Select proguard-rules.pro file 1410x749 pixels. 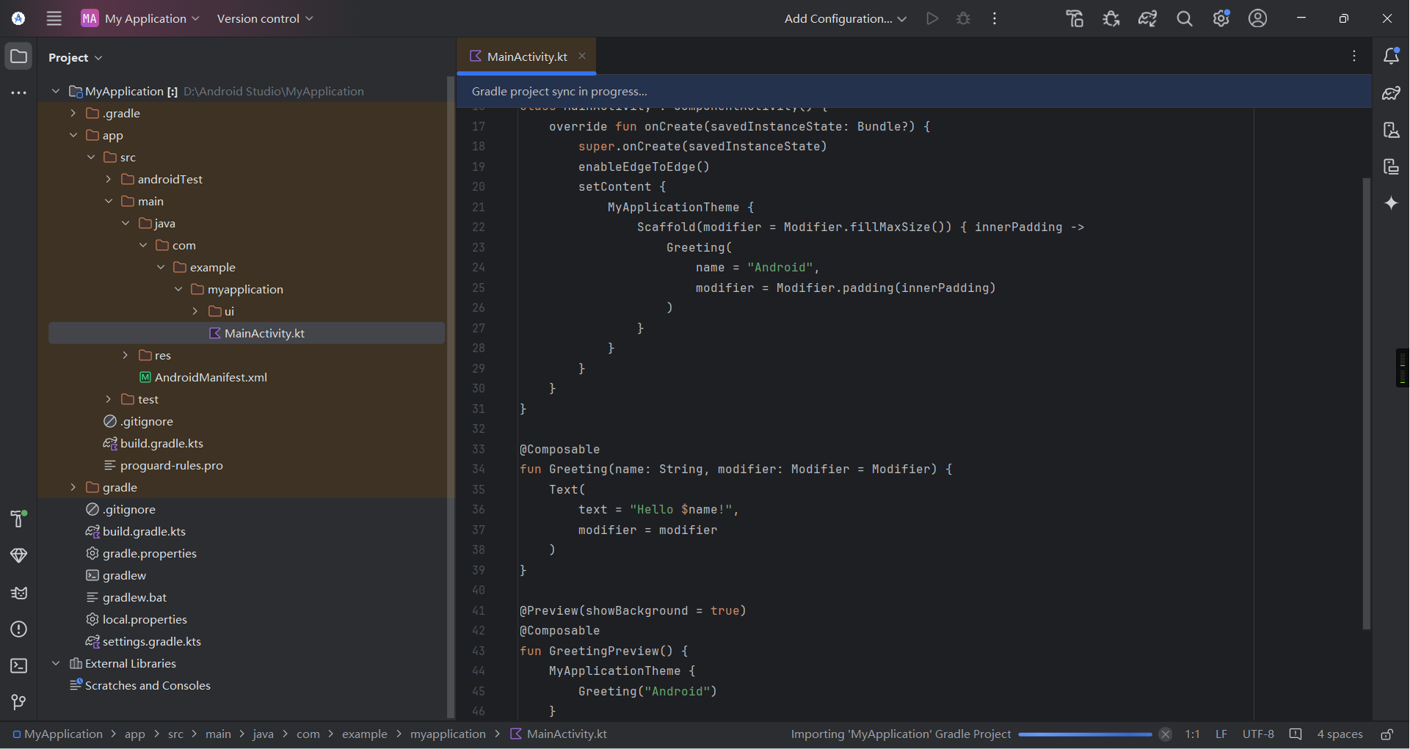(x=163, y=465)
